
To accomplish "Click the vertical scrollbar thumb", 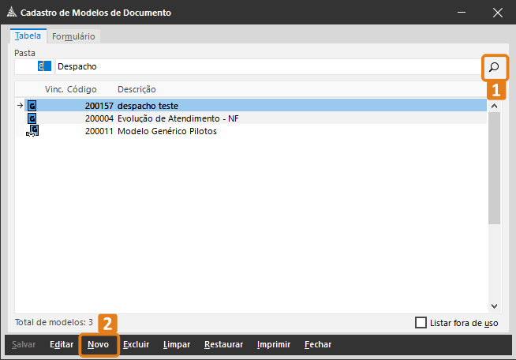I will click(494, 168).
